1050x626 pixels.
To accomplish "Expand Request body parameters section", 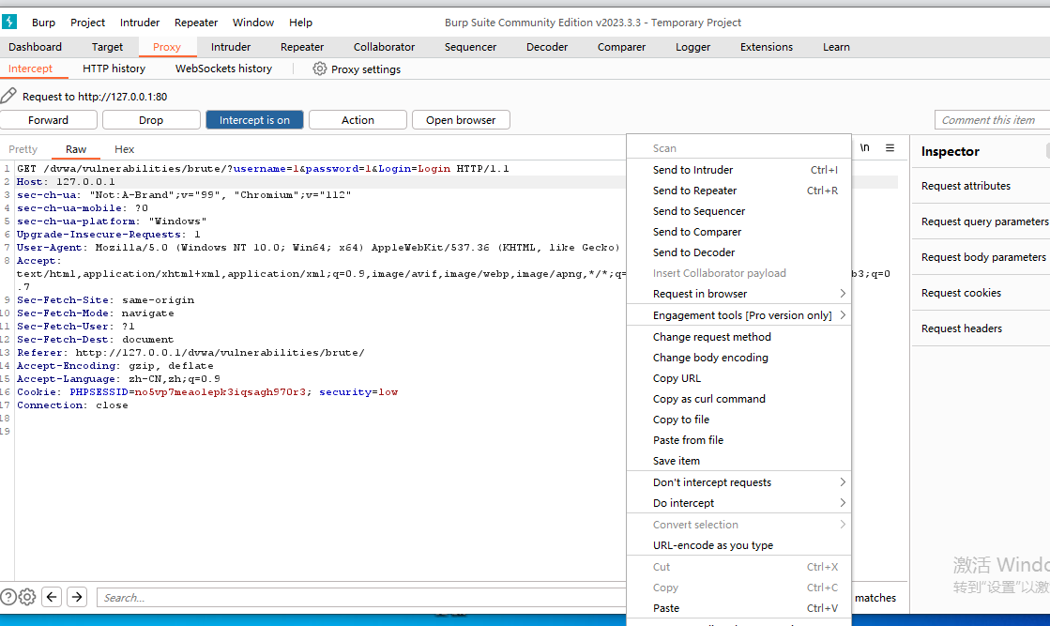I will [x=981, y=257].
